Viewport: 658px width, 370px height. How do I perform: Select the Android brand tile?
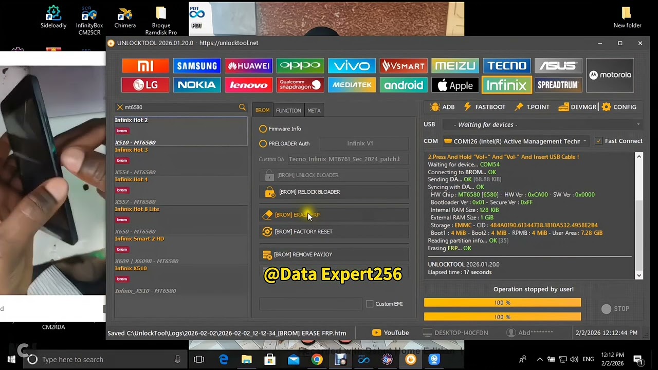[x=404, y=85]
